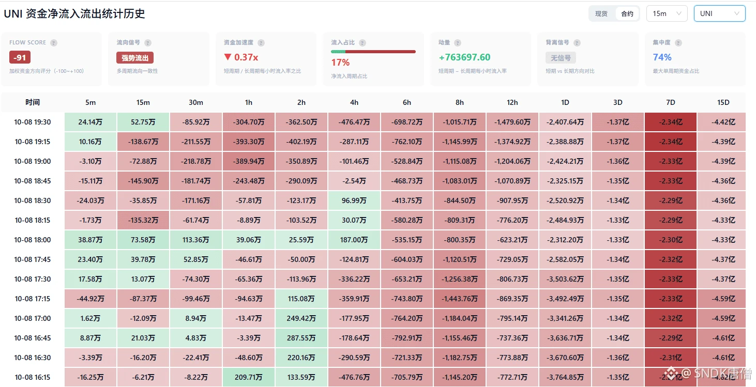Click the 52.75万 cell
The width and height of the screenshot is (756, 387).
point(143,122)
